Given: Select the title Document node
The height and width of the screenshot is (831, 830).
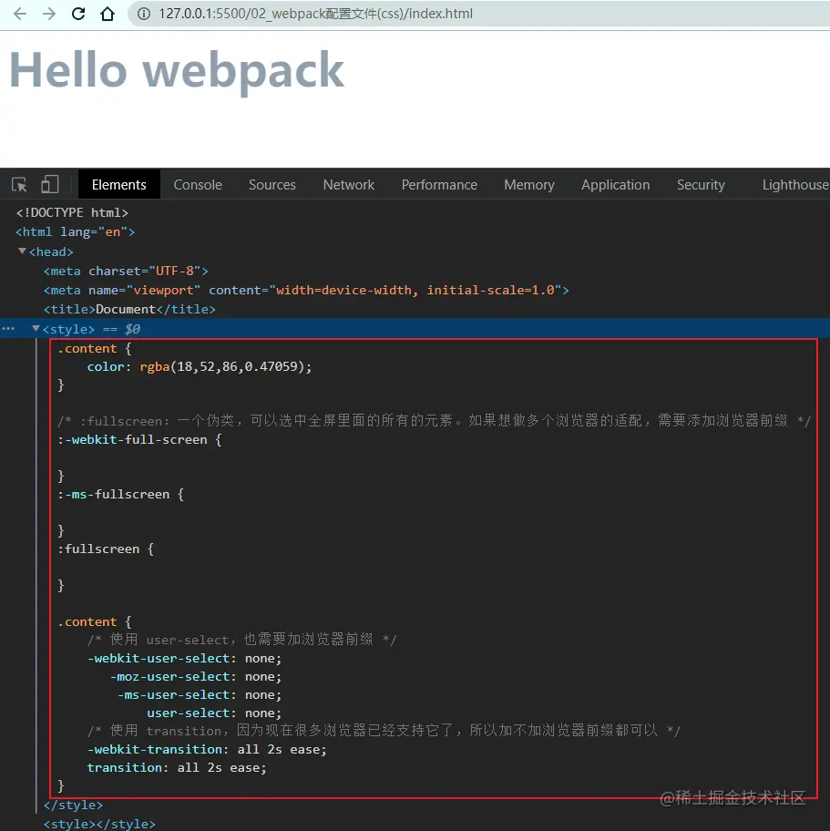Looking at the screenshot, I should click(x=129, y=310).
